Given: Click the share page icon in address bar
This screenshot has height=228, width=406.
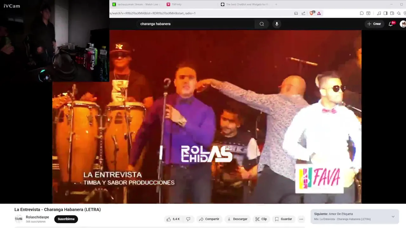Looking at the screenshot, I should 303,13.
